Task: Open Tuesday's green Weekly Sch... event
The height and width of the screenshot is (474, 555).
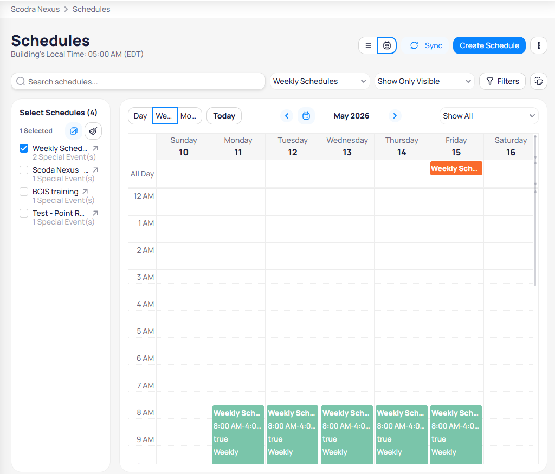Action: 292,435
